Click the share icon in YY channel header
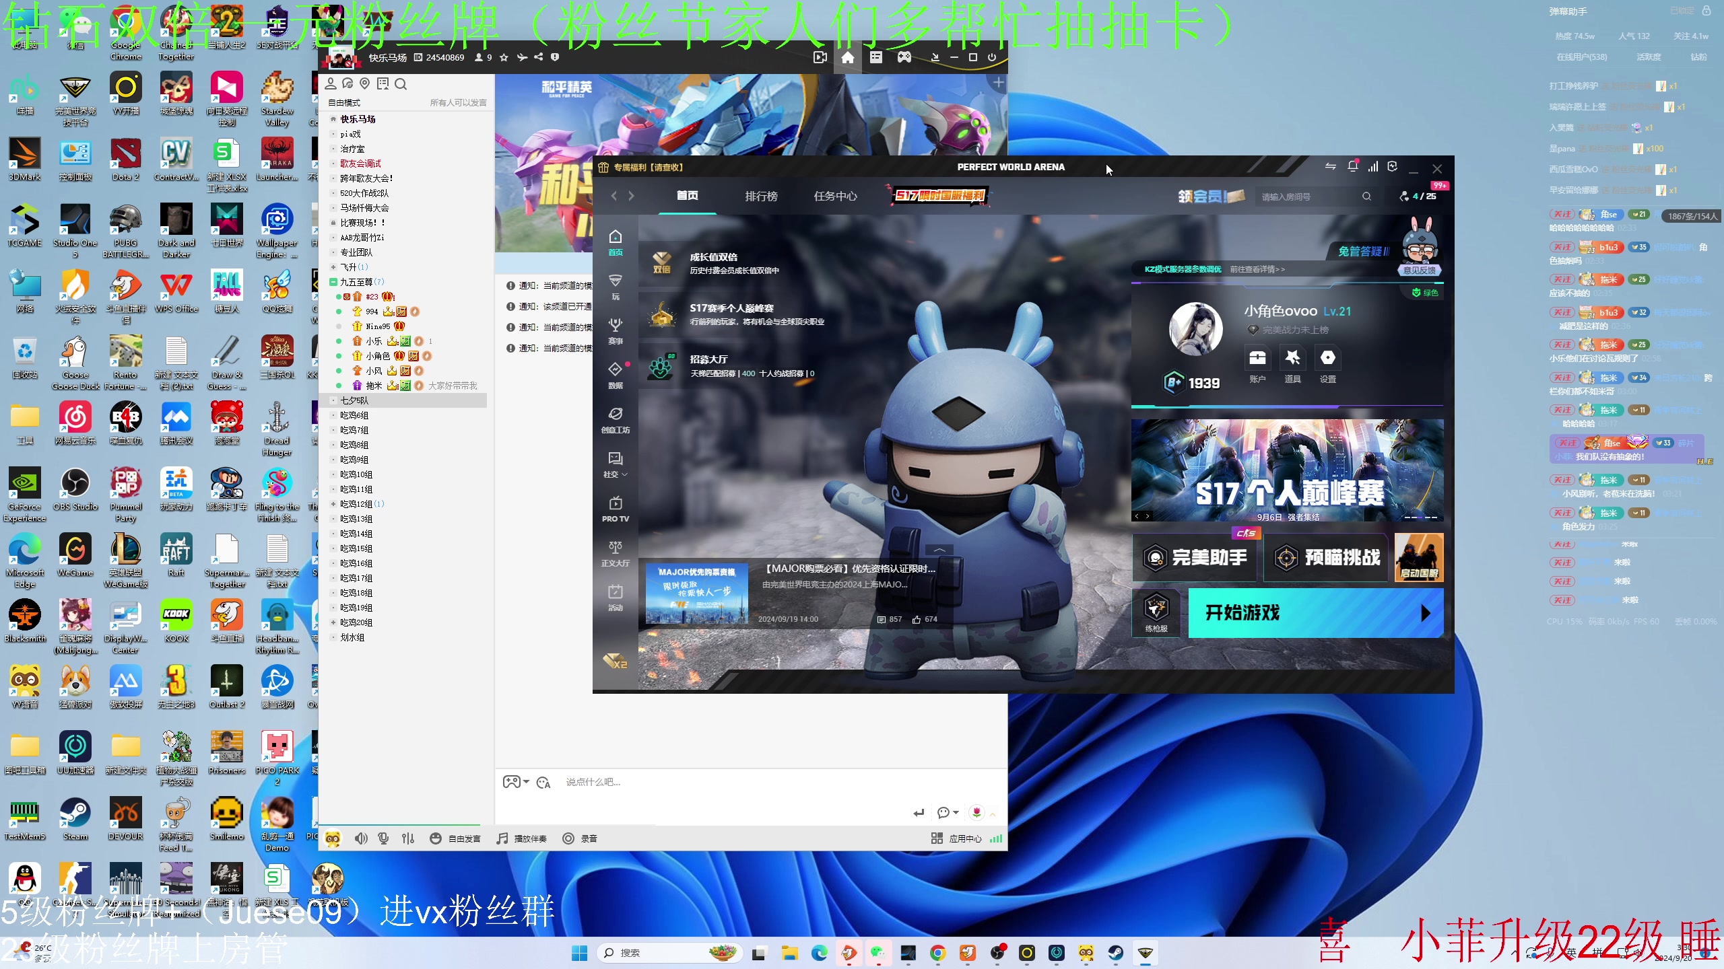 click(538, 57)
